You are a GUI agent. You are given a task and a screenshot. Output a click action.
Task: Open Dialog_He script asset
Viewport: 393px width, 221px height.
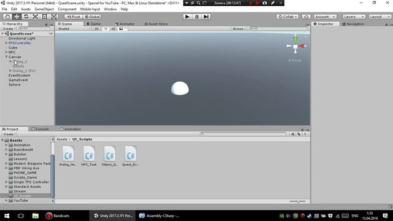coord(68,156)
